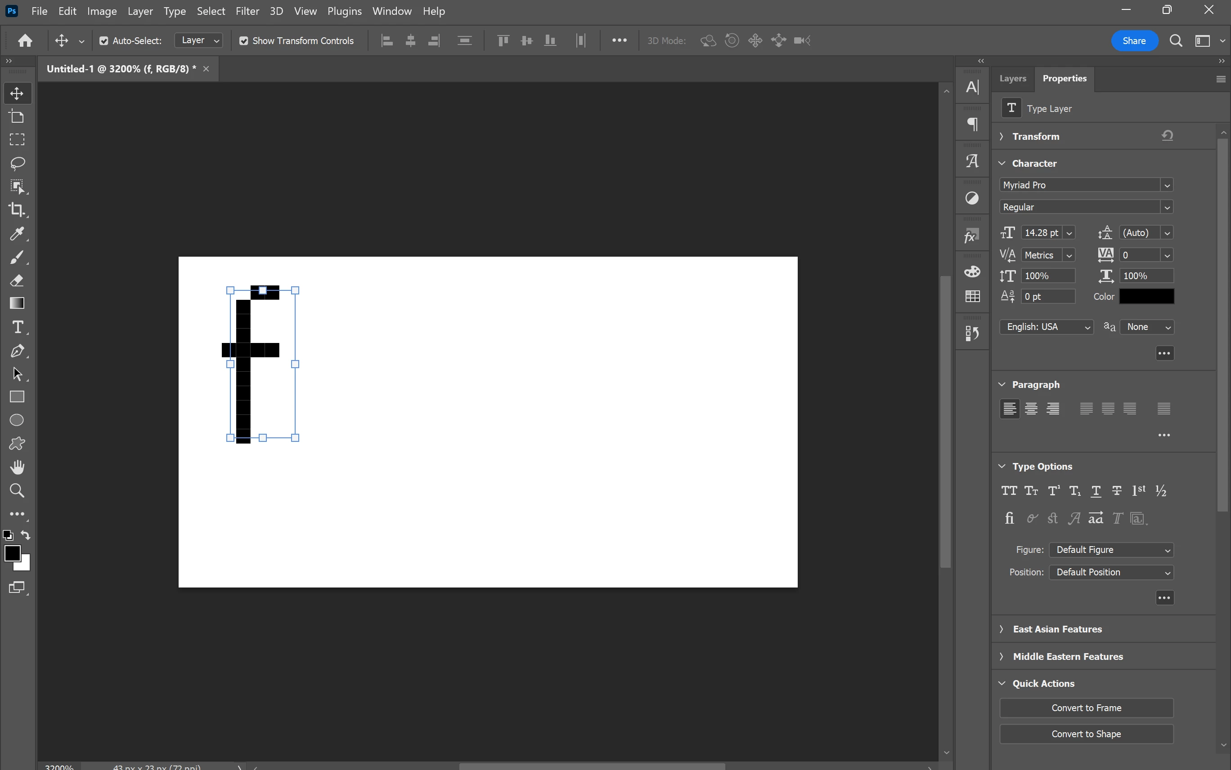Select the Crop tool
Image resolution: width=1231 pixels, height=770 pixels.
[x=18, y=209]
